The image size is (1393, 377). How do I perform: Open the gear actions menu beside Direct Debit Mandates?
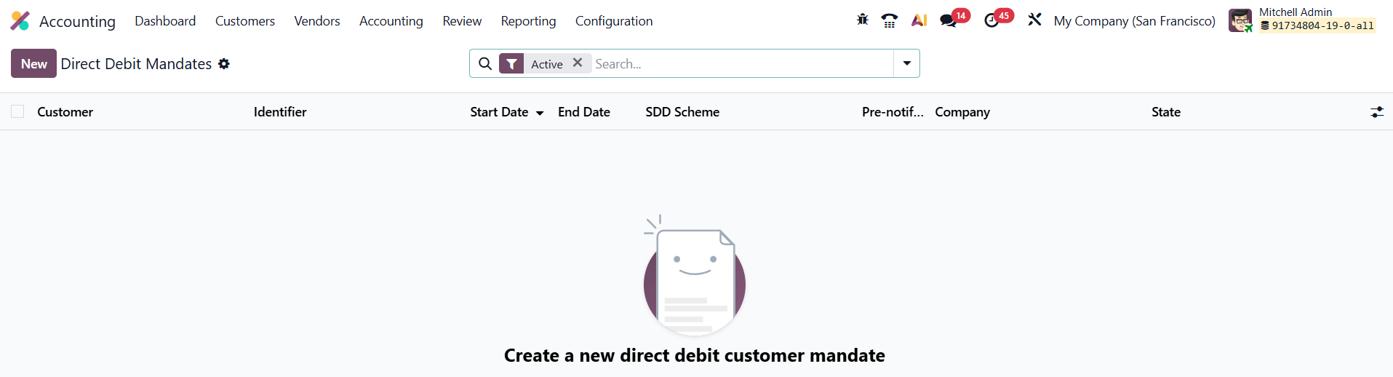coord(224,64)
